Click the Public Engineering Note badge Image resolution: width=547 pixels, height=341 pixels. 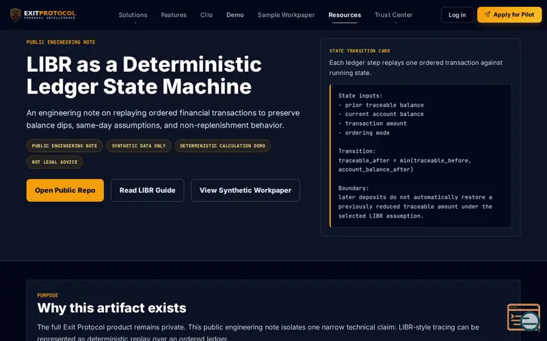click(x=64, y=146)
